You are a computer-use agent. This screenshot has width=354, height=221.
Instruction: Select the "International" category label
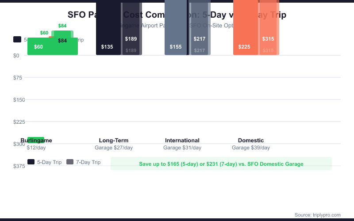tap(182, 141)
